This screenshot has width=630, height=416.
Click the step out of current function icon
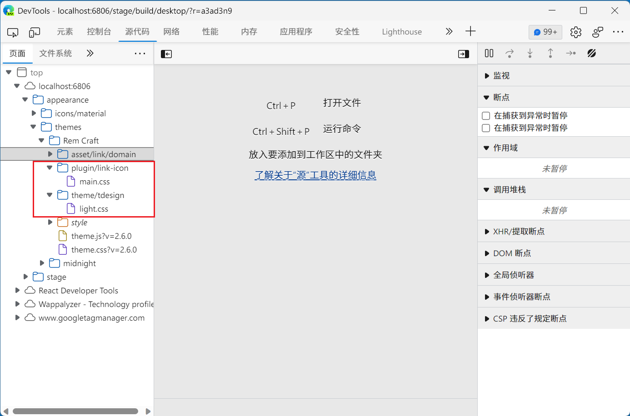[550, 53]
